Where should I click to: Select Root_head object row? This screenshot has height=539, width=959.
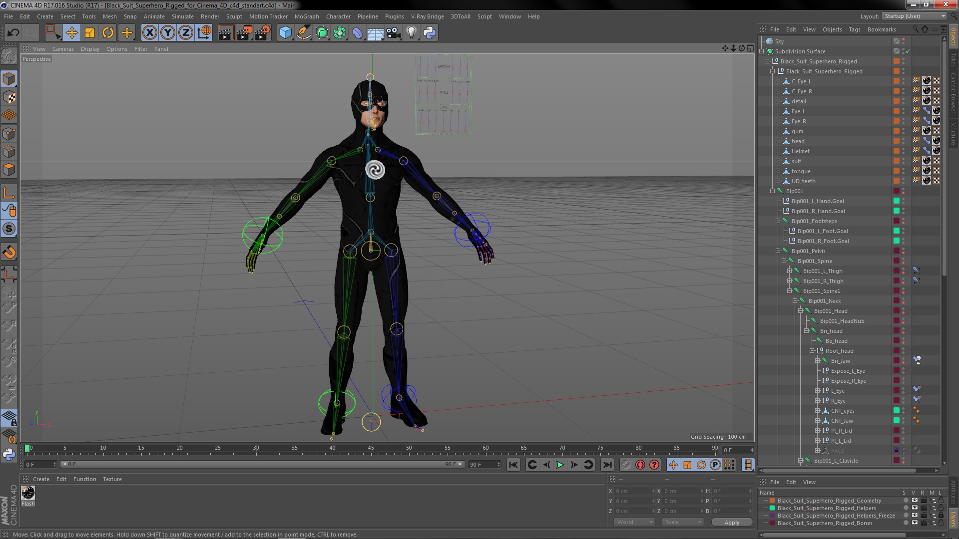(x=839, y=351)
